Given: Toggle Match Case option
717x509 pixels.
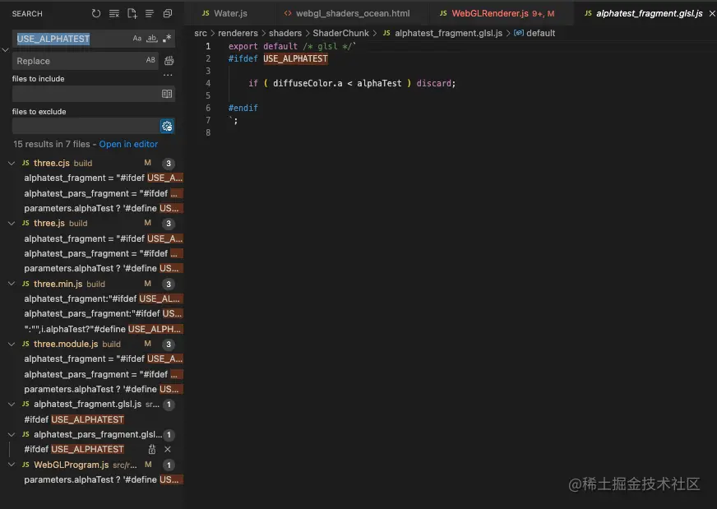Looking at the screenshot, I should click(x=136, y=39).
